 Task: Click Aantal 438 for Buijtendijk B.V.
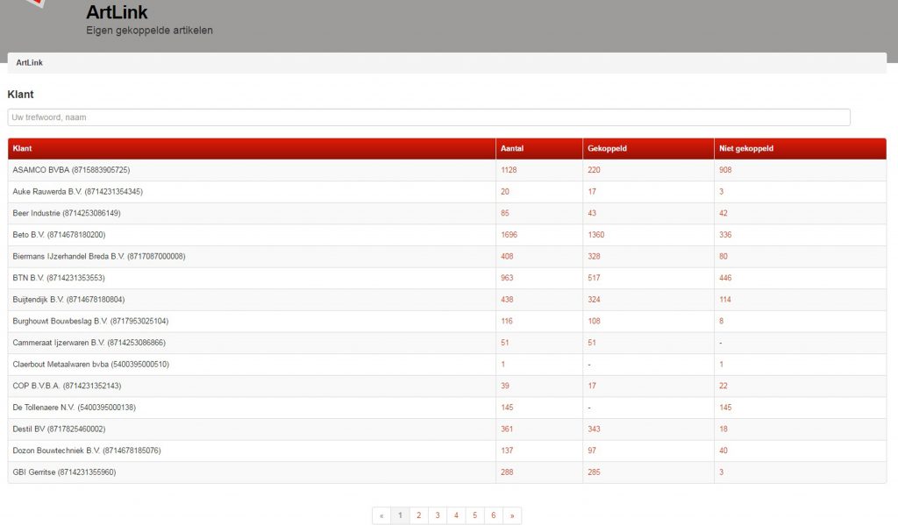click(x=508, y=300)
